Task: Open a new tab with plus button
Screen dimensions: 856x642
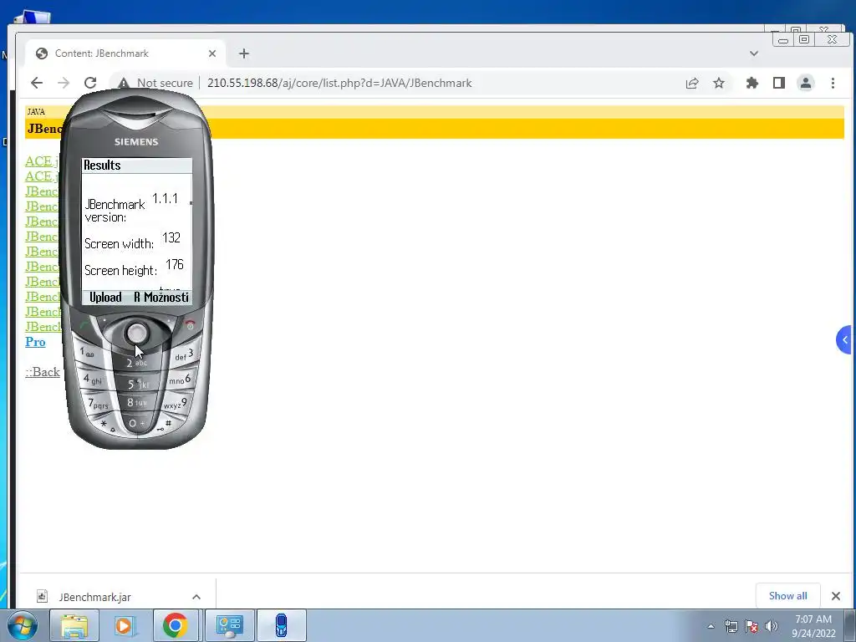Action: point(244,53)
